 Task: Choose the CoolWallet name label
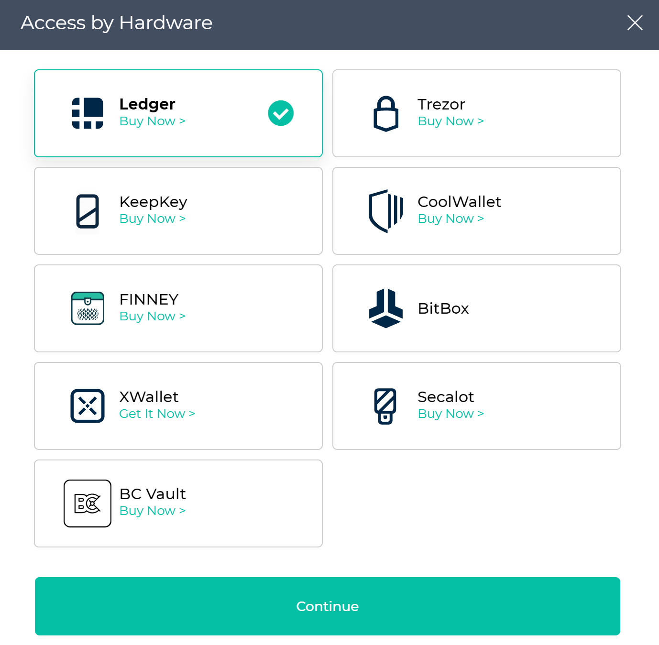[460, 202]
